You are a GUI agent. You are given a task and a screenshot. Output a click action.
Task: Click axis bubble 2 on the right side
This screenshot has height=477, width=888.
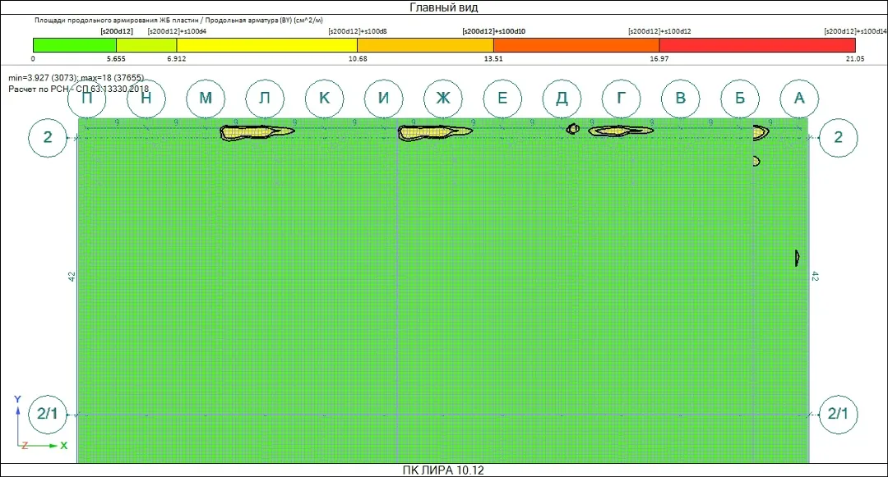[838, 137]
